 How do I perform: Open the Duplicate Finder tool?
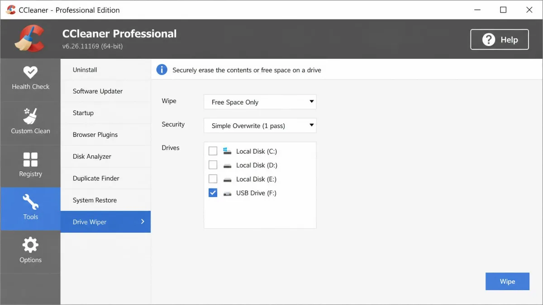pos(105,178)
